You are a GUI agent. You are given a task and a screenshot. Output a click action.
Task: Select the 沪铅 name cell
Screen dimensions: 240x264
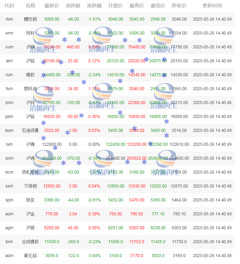coord(30,116)
